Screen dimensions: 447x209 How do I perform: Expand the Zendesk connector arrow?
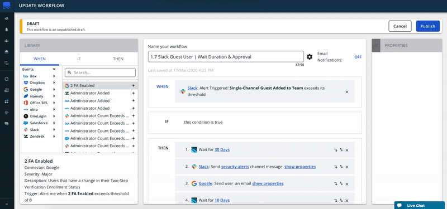tap(54, 137)
